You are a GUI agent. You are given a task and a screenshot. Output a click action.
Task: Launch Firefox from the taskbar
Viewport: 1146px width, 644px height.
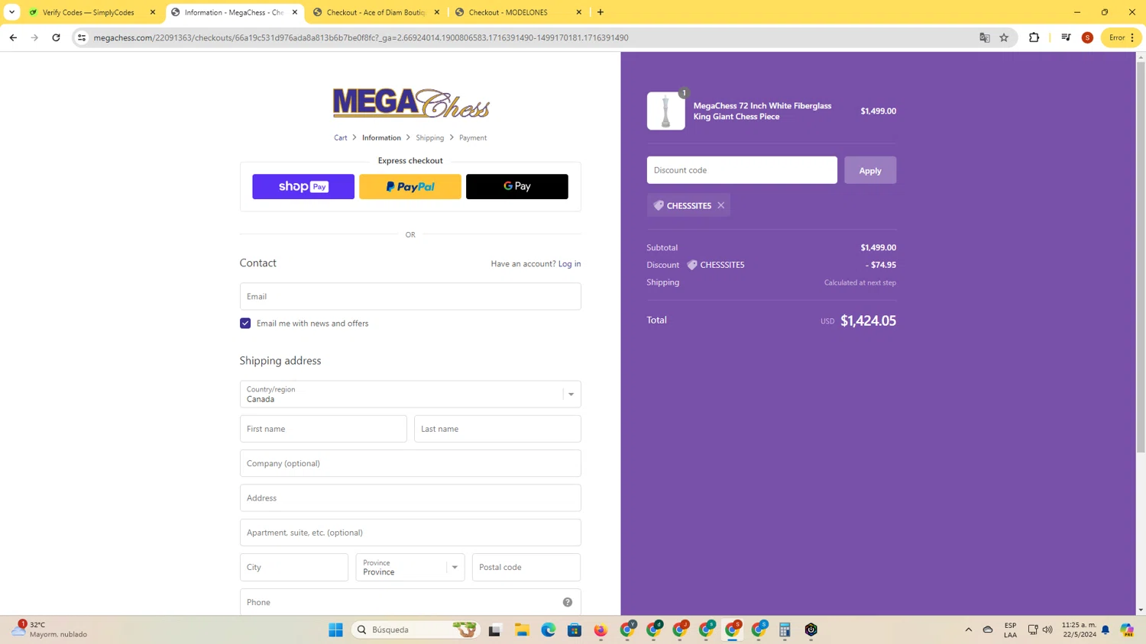(x=601, y=630)
